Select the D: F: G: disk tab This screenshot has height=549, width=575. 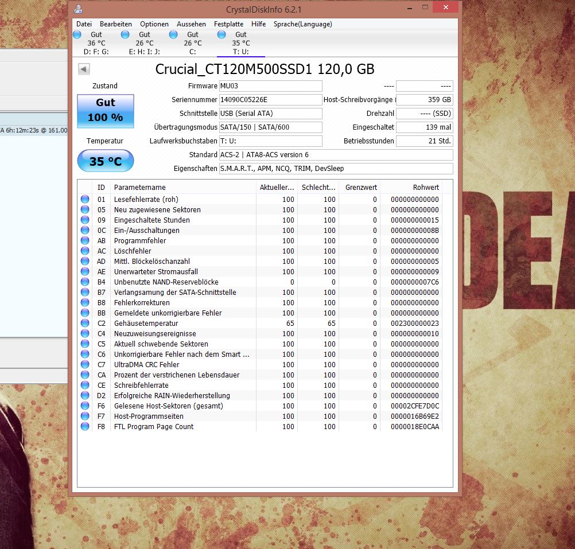(96, 43)
